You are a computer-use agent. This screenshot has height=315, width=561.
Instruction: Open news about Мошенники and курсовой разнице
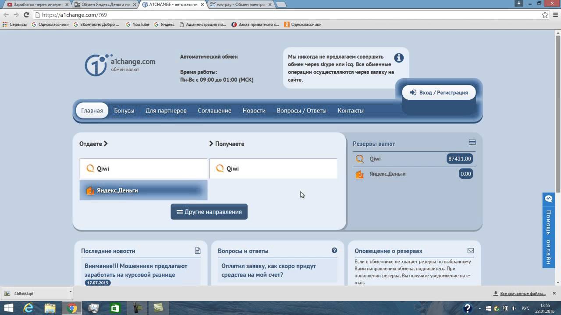pos(136,270)
